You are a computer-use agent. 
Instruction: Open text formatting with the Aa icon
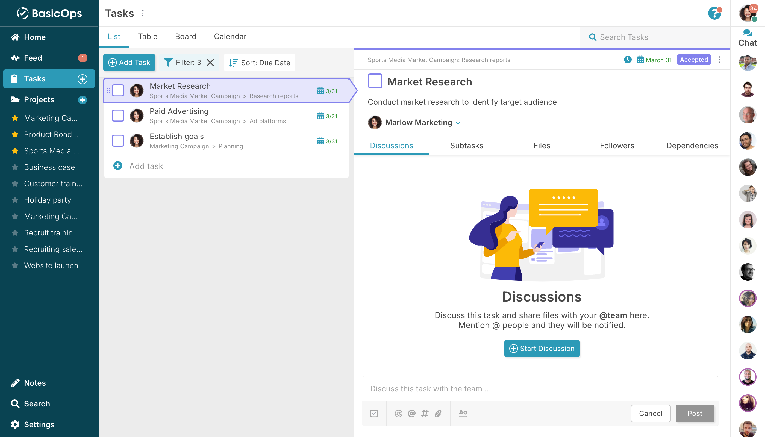click(463, 413)
